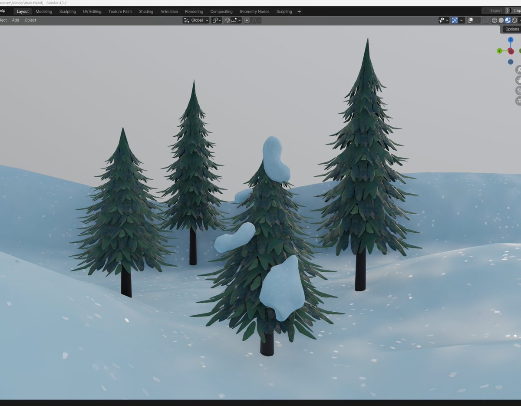This screenshot has width=521, height=406.
Task: Toggle Show Overlays in the viewport header
Action: tap(470, 20)
